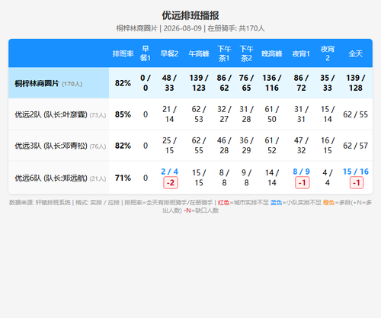Click 优远3队's 36 / 29 下午茶2 cell

246,146
